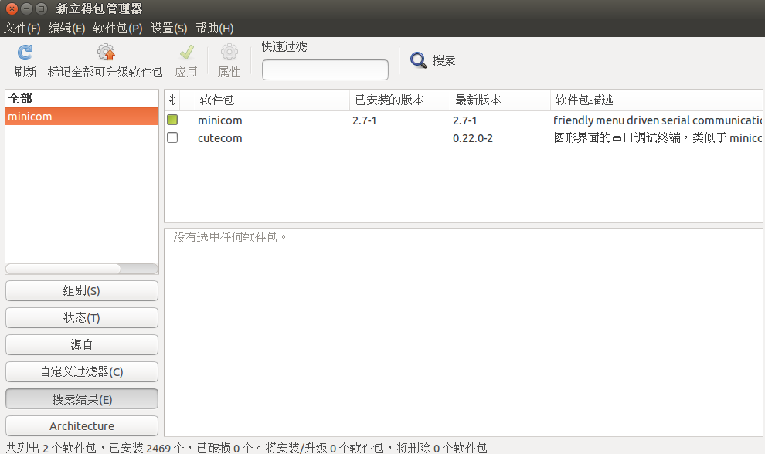Image resolution: width=765 pixels, height=454 pixels.
Task: Select minicom in the sidebar list
Action: point(81,117)
